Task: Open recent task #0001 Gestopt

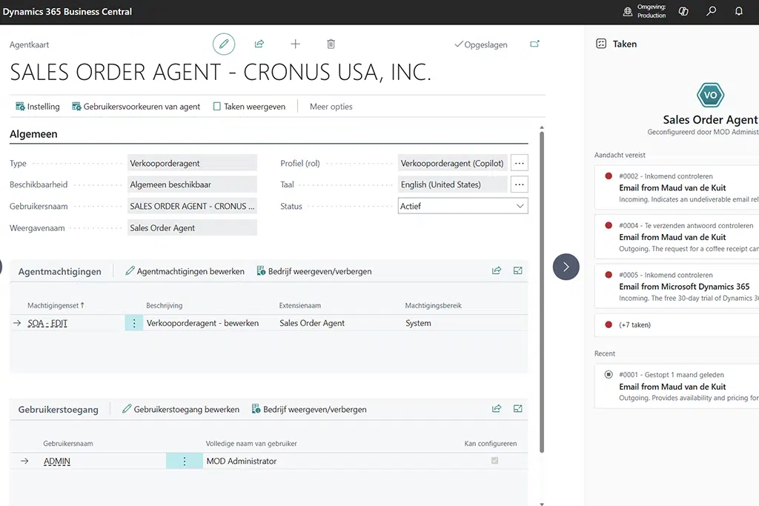Action: 677,386
